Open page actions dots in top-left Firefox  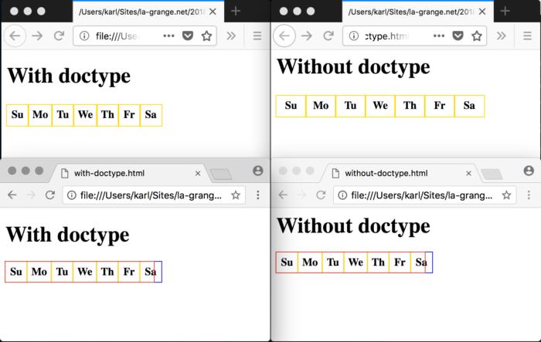pyautogui.click(x=168, y=36)
